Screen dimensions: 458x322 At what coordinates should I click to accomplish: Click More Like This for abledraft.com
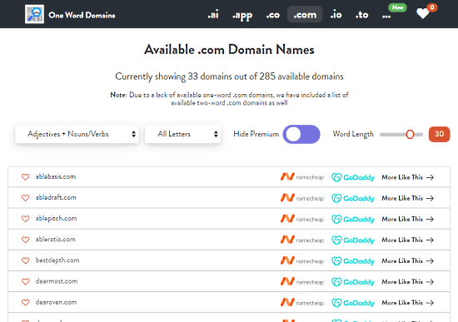coord(407,198)
